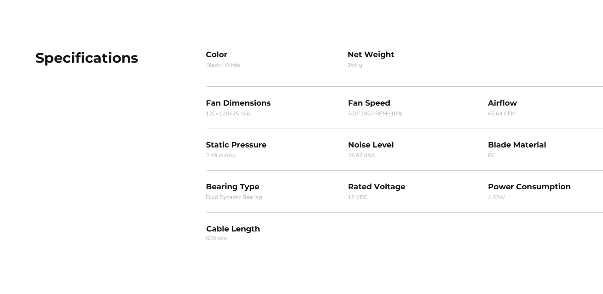Click the Power Consumption label
Screen dimensions: 603x294
pyautogui.click(x=529, y=187)
